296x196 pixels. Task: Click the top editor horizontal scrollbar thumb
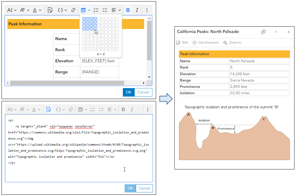click(67, 83)
